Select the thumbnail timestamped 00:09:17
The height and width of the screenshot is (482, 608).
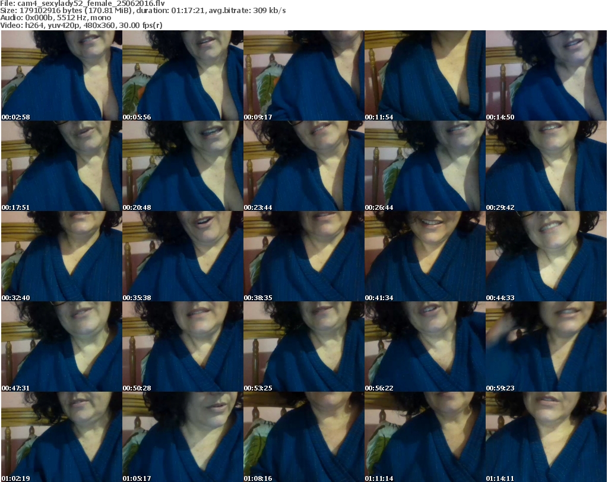click(x=303, y=75)
